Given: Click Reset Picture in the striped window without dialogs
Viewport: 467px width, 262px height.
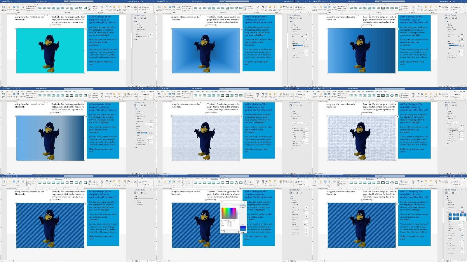Looking at the screenshot, I should pos(31,185).
